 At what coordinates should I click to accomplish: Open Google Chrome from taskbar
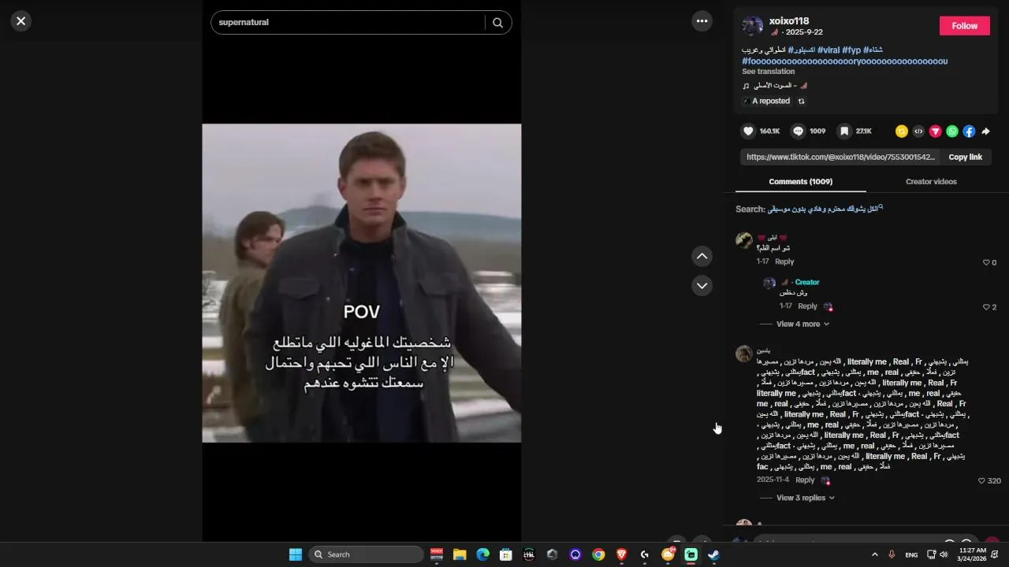pos(598,554)
